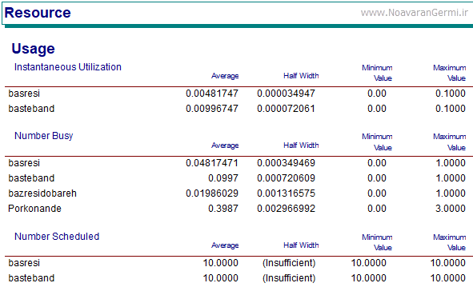Click the Number Scheduled heading

57,237
